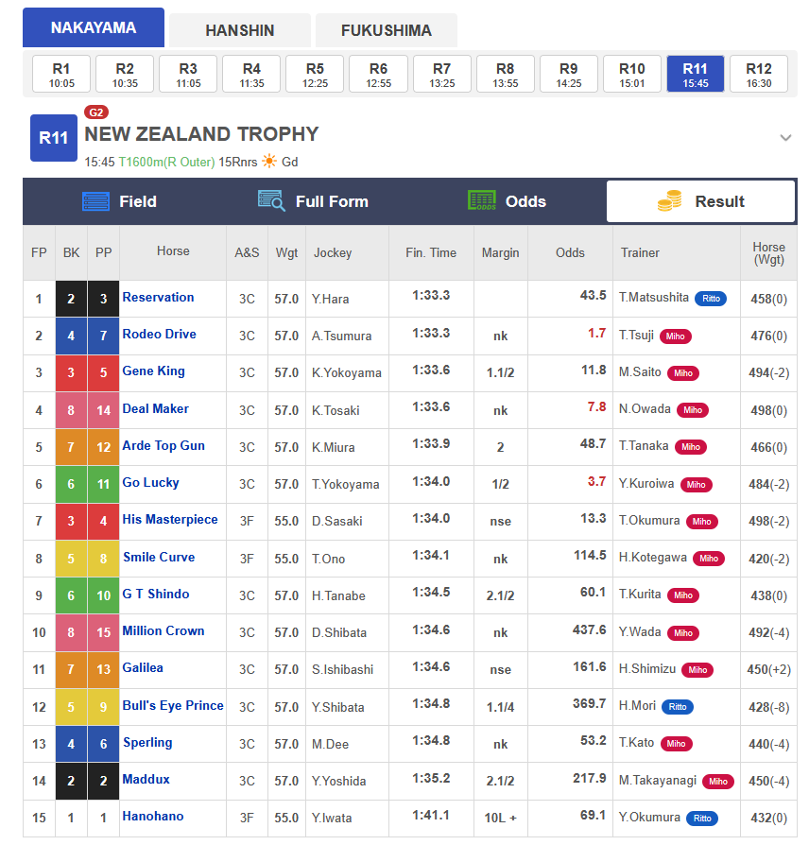Screen dimensions: 809x845
Task: Open horse Hanohano's profile link
Action: point(152,817)
